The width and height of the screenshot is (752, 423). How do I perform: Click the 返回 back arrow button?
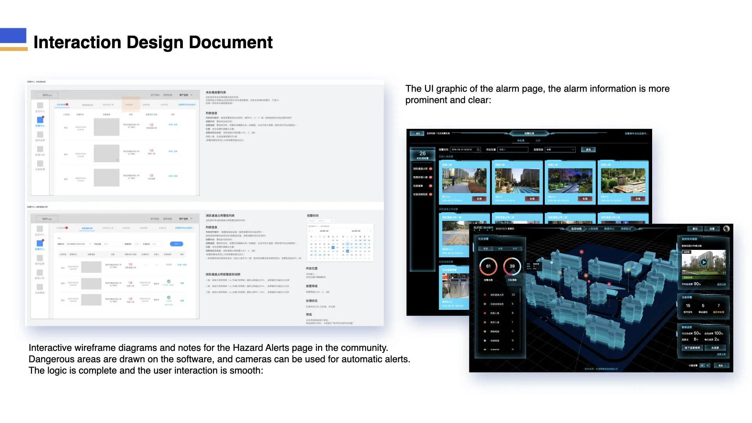tap(417, 134)
